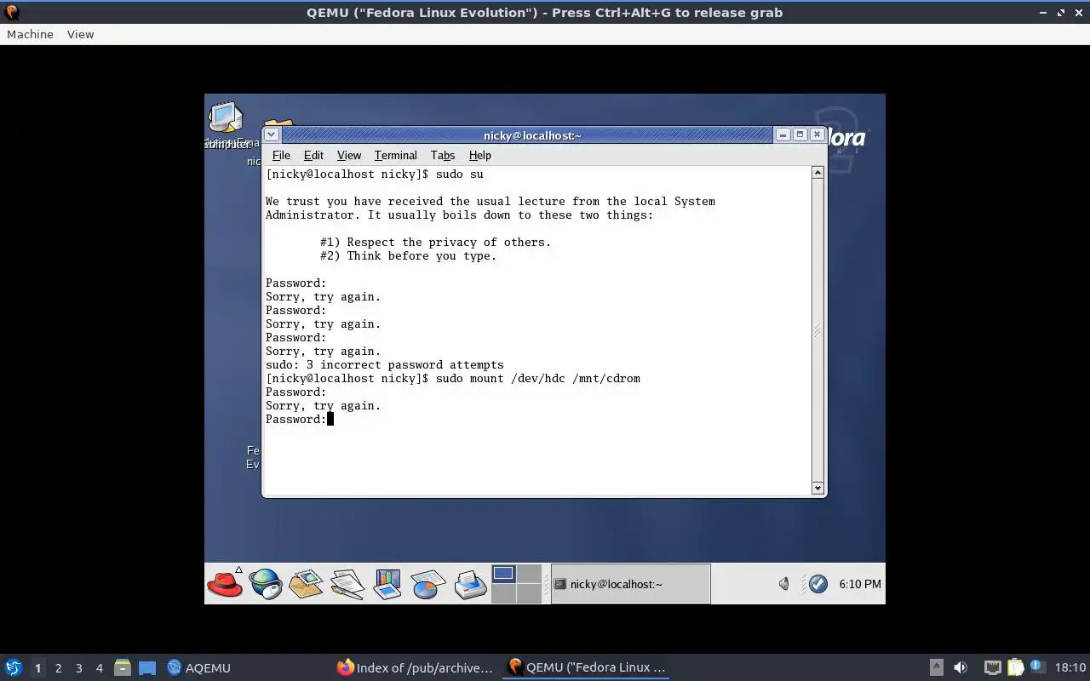Switch to first workspace in Fedora pager

503,574
